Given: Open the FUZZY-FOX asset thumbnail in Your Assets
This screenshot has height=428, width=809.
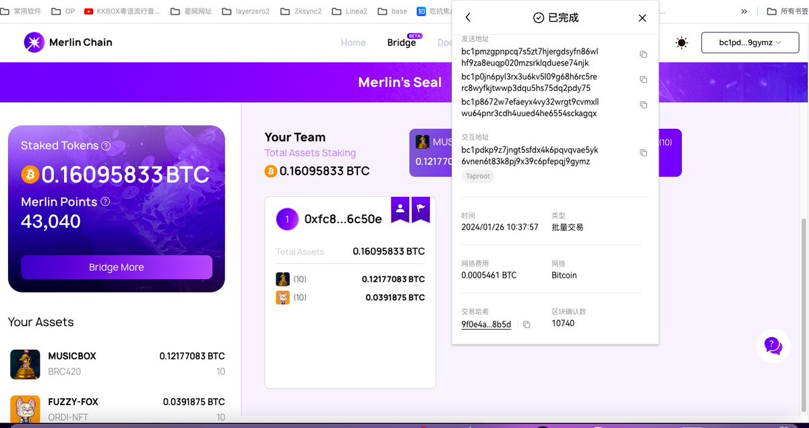Looking at the screenshot, I should tap(25, 410).
